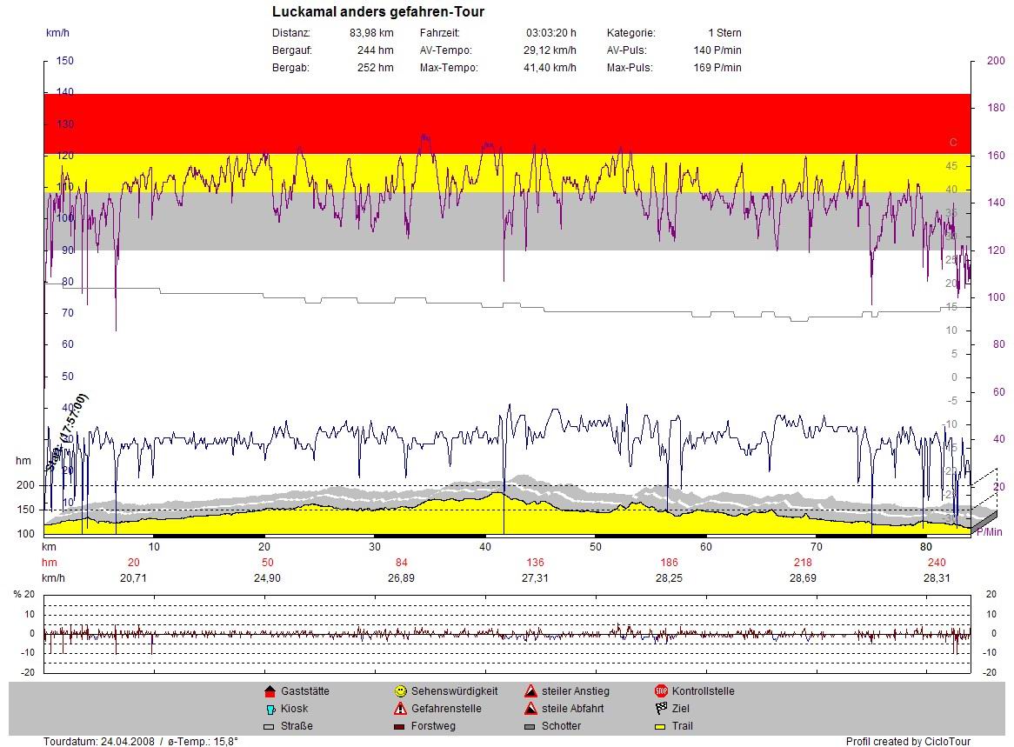Click the yellow Trail legend swatch
This screenshot has height=747, width=1014.
tap(661, 727)
